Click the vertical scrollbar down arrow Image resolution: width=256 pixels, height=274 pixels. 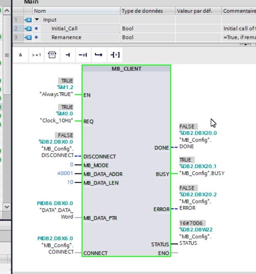(x=7, y=207)
